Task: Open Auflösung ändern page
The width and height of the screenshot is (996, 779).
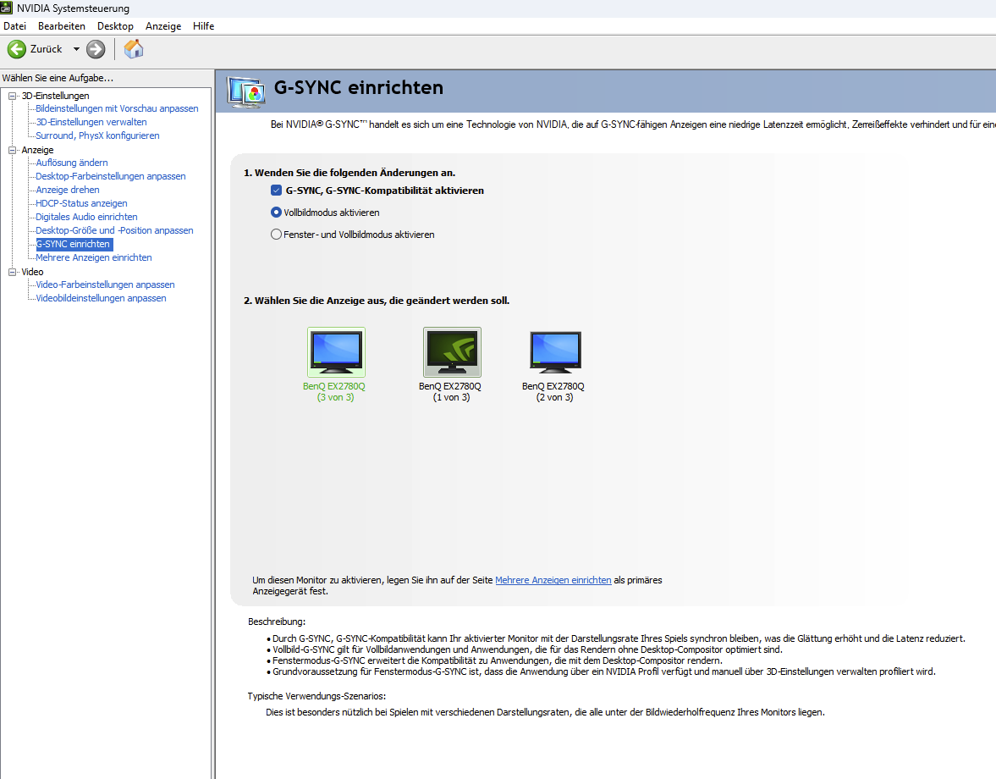Action: point(72,163)
